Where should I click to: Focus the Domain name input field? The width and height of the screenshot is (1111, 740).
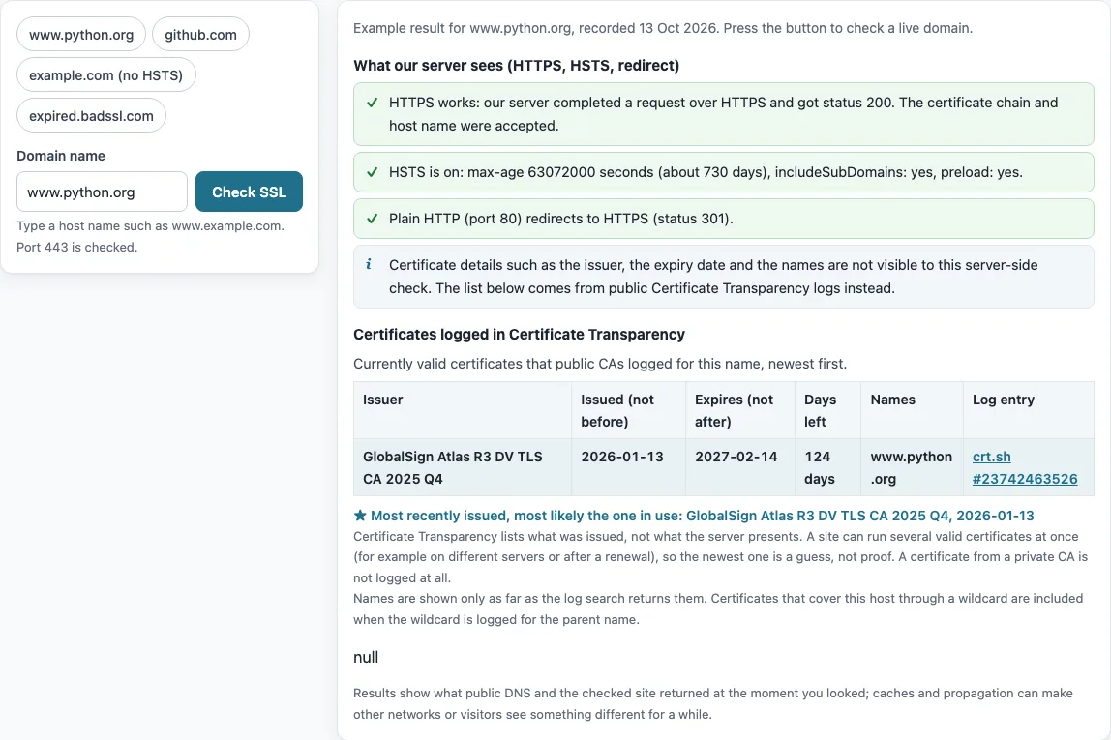pos(102,192)
